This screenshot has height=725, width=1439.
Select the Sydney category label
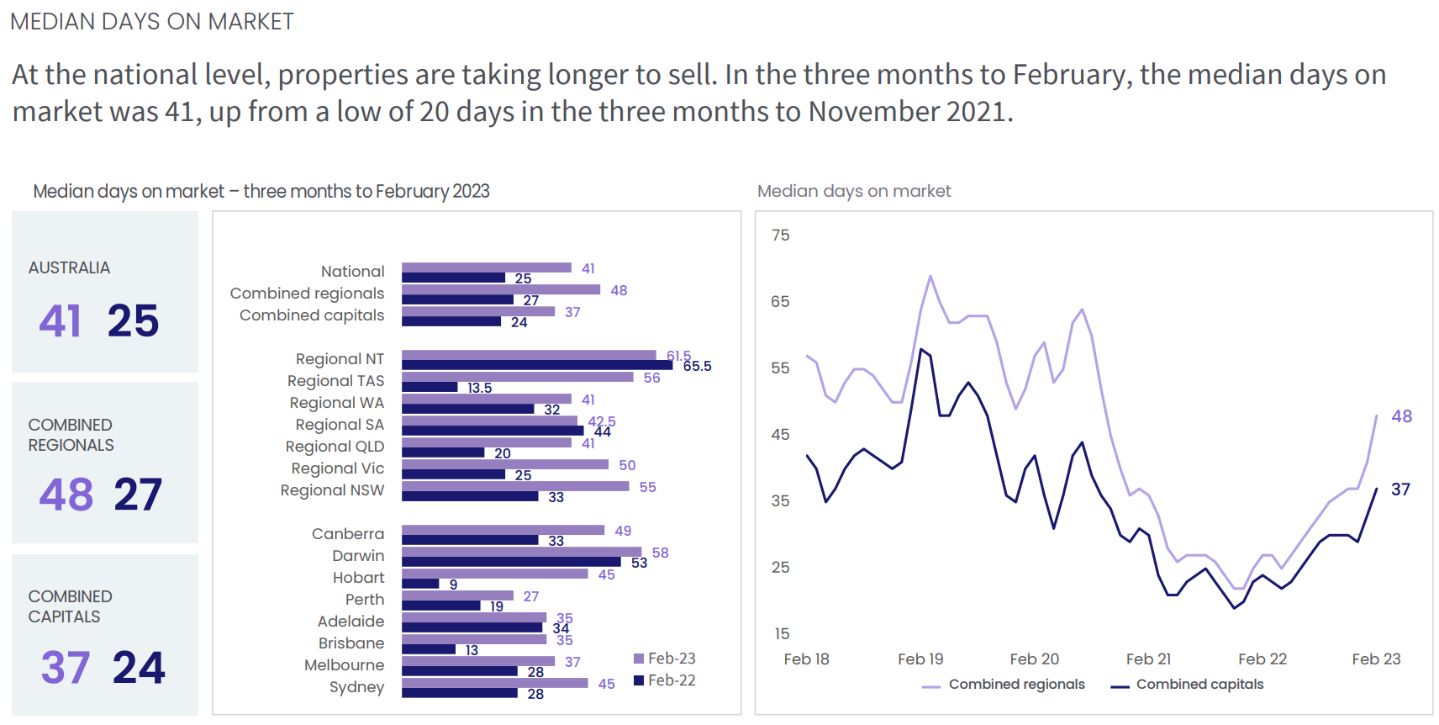356,687
